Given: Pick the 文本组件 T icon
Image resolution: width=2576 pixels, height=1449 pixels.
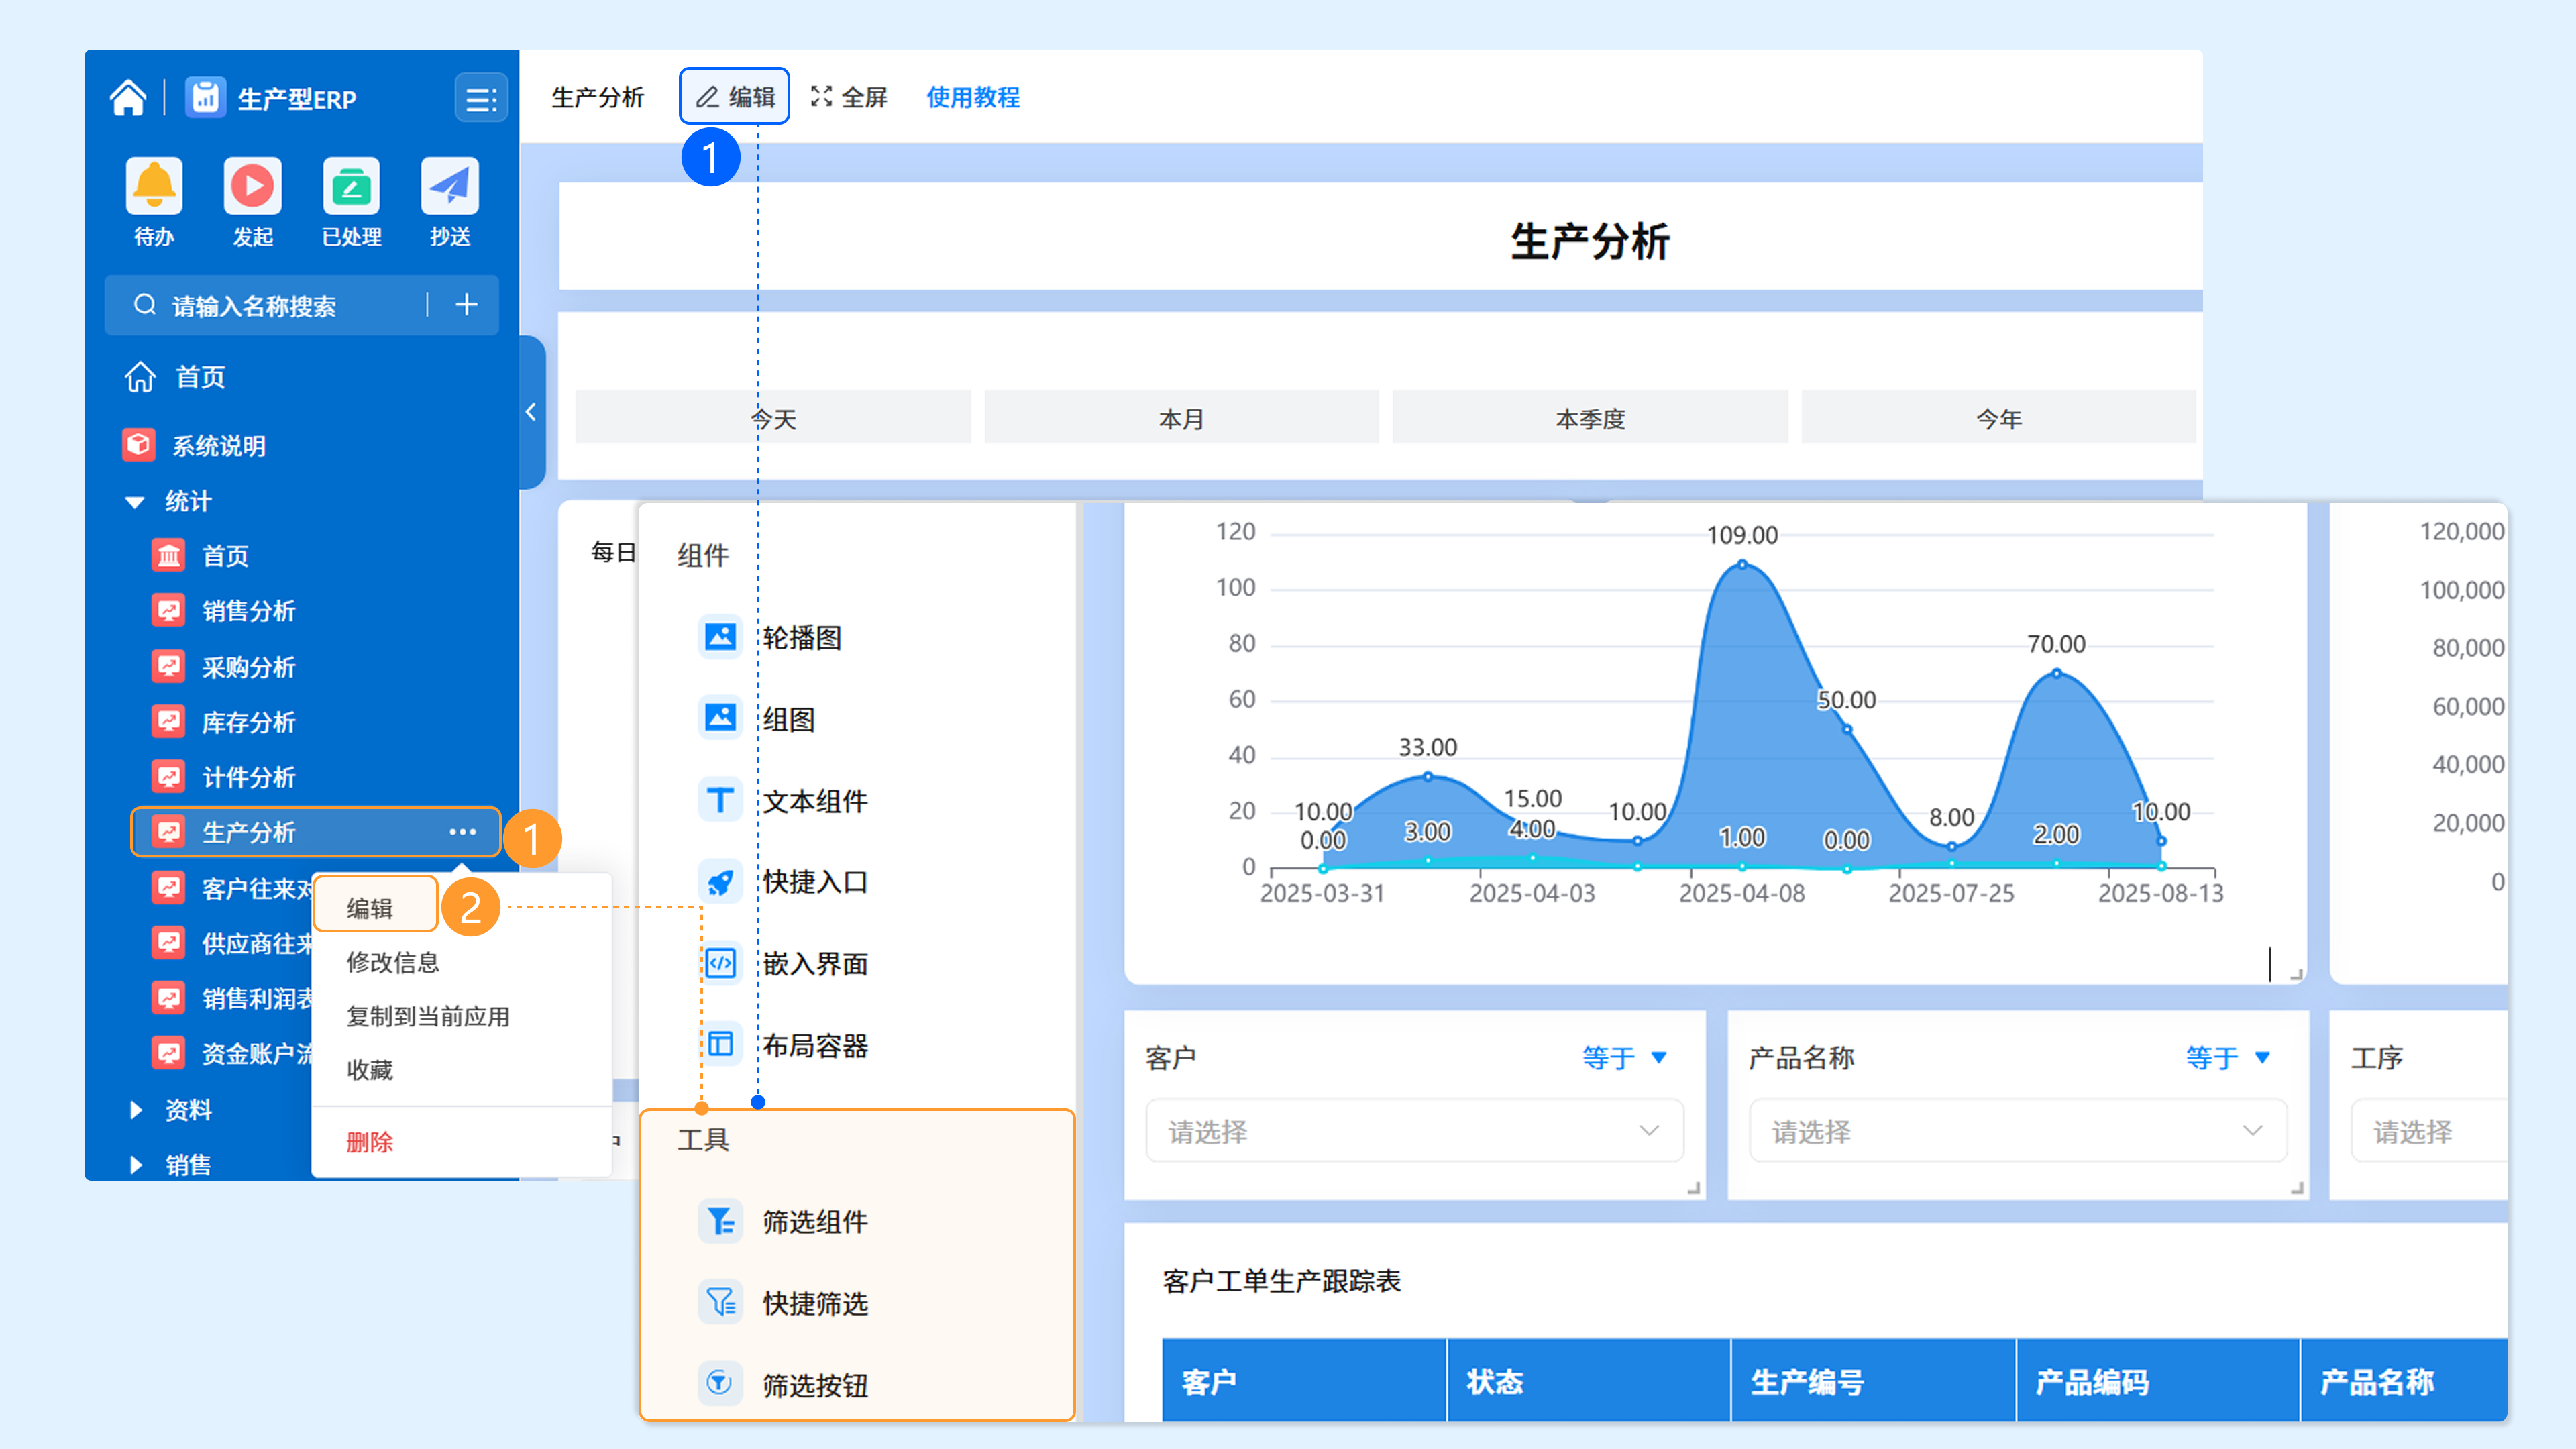Looking at the screenshot, I should pyautogui.click(x=720, y=800).
